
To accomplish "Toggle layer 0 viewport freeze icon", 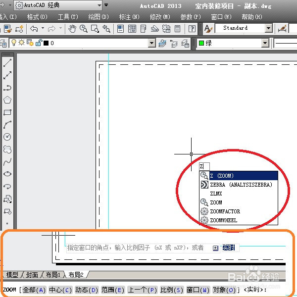I will (x=30, y=43).
